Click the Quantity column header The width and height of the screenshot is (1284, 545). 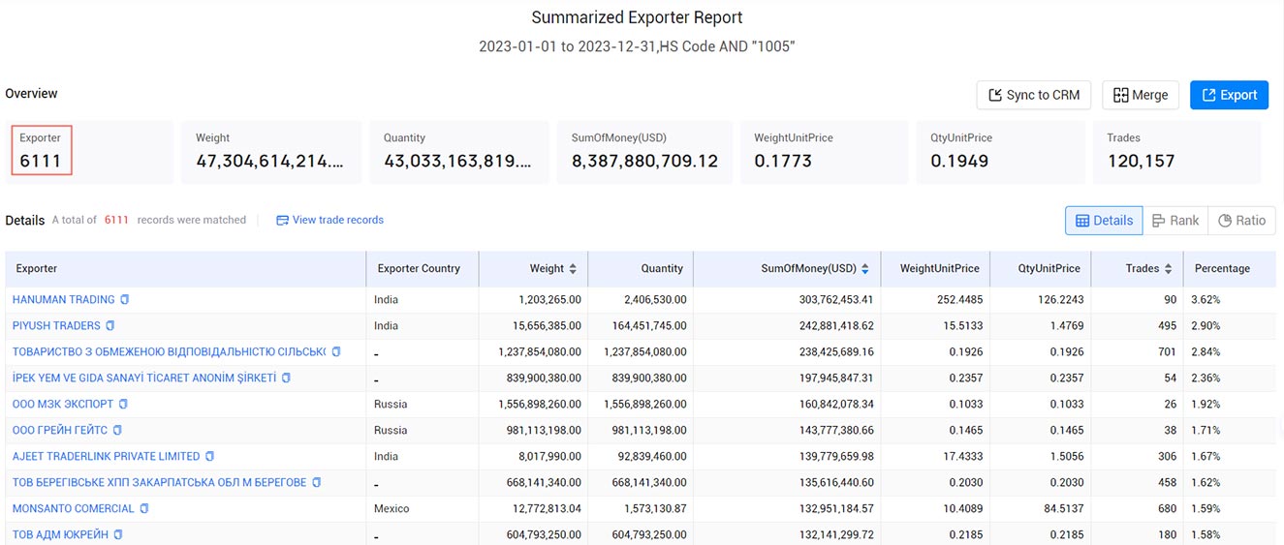[641, 269]
